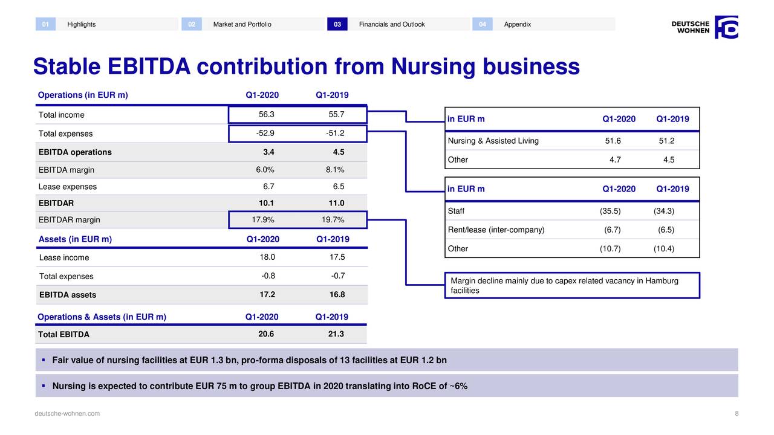The height and width of the screenshot is (435, 774).
Task: Select 'Operations & Assets (in EUR m)' header
Action: [102, 317]
